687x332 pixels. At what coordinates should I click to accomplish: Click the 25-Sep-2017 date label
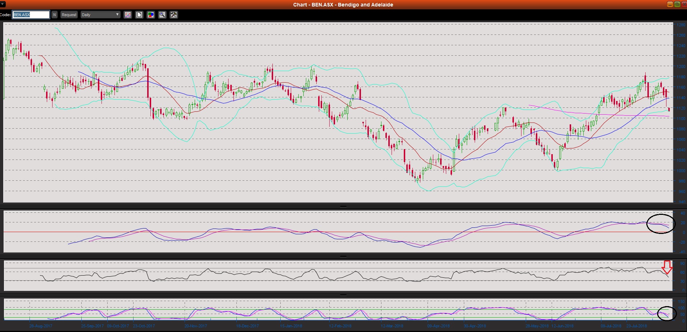click(x=92, y=326)
